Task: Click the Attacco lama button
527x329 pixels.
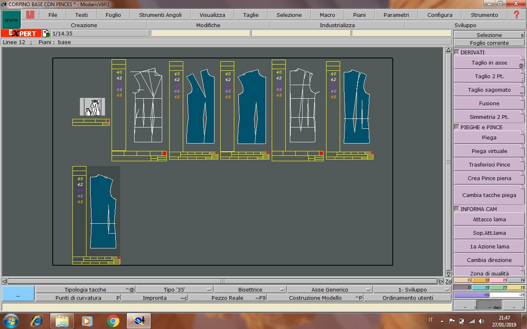Action: tap(489, 219)
